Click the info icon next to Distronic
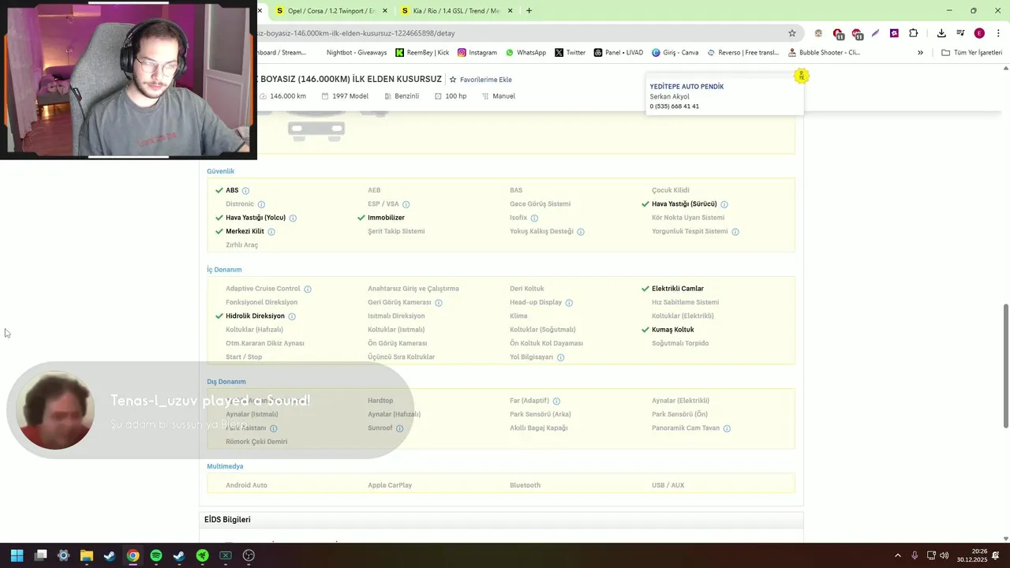 tap(261, 204)
